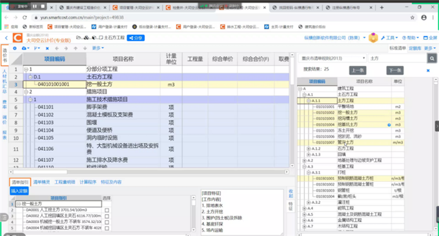Image resolution: width=439 pixels, height=236 pixels.
Task: Click the left arrow outdent icon
Action: coord(57,48)
